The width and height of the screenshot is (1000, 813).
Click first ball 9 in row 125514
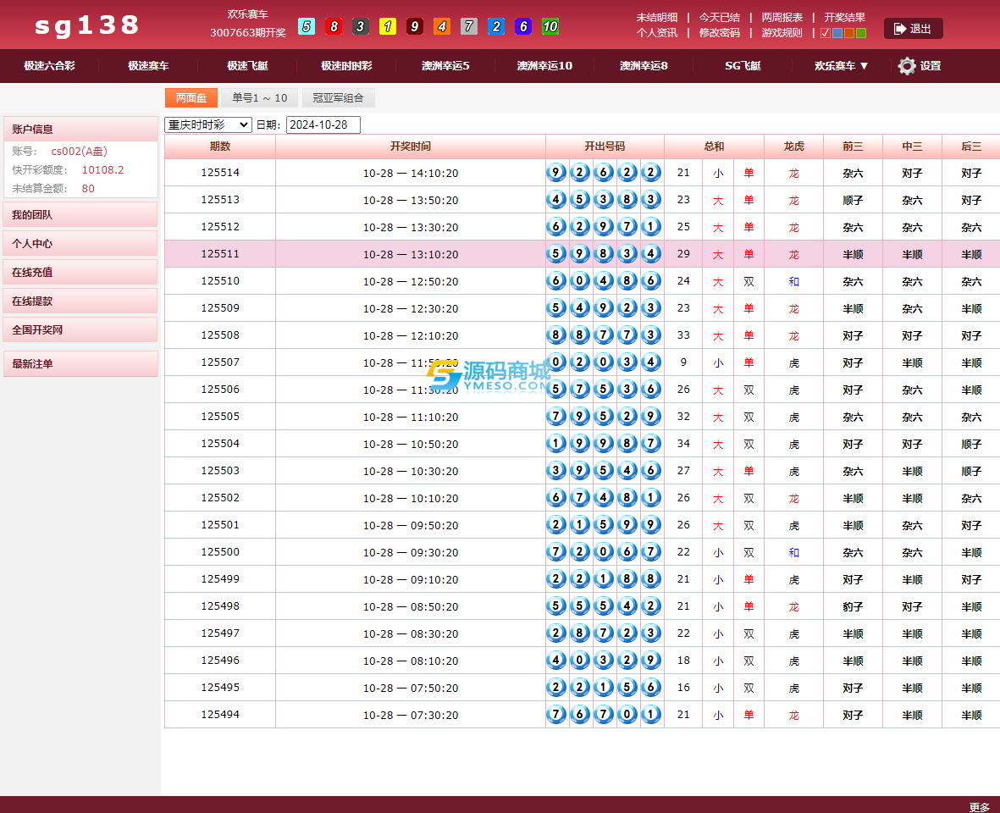point(556,172)
